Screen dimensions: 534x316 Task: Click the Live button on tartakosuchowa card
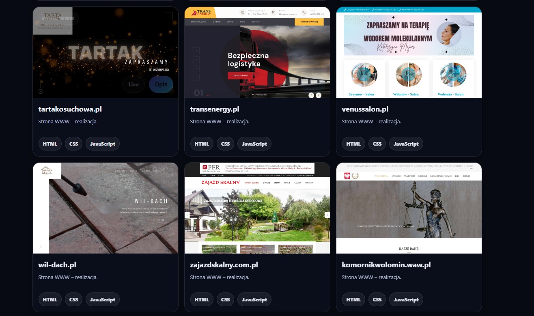point(133,84)
